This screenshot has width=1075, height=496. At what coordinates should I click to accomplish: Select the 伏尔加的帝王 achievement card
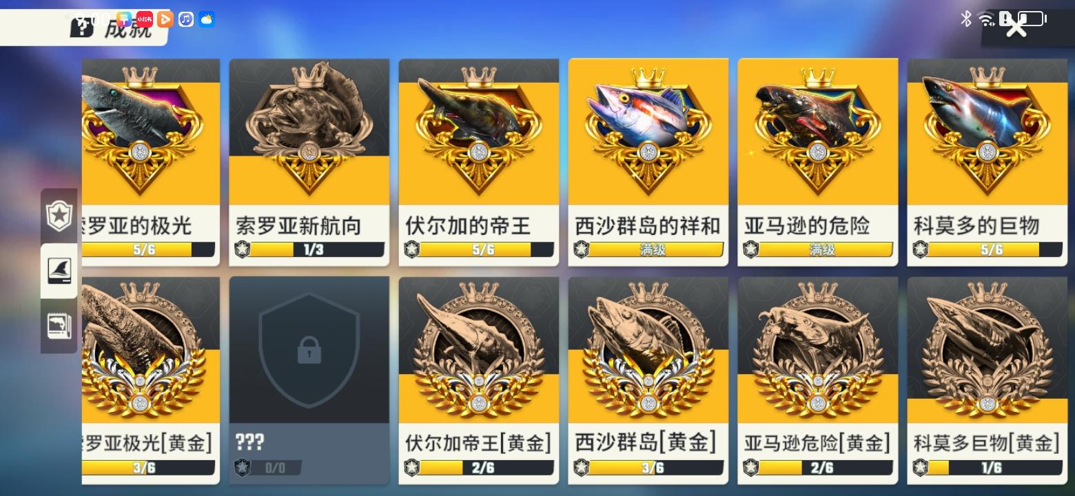pos(478,162)
